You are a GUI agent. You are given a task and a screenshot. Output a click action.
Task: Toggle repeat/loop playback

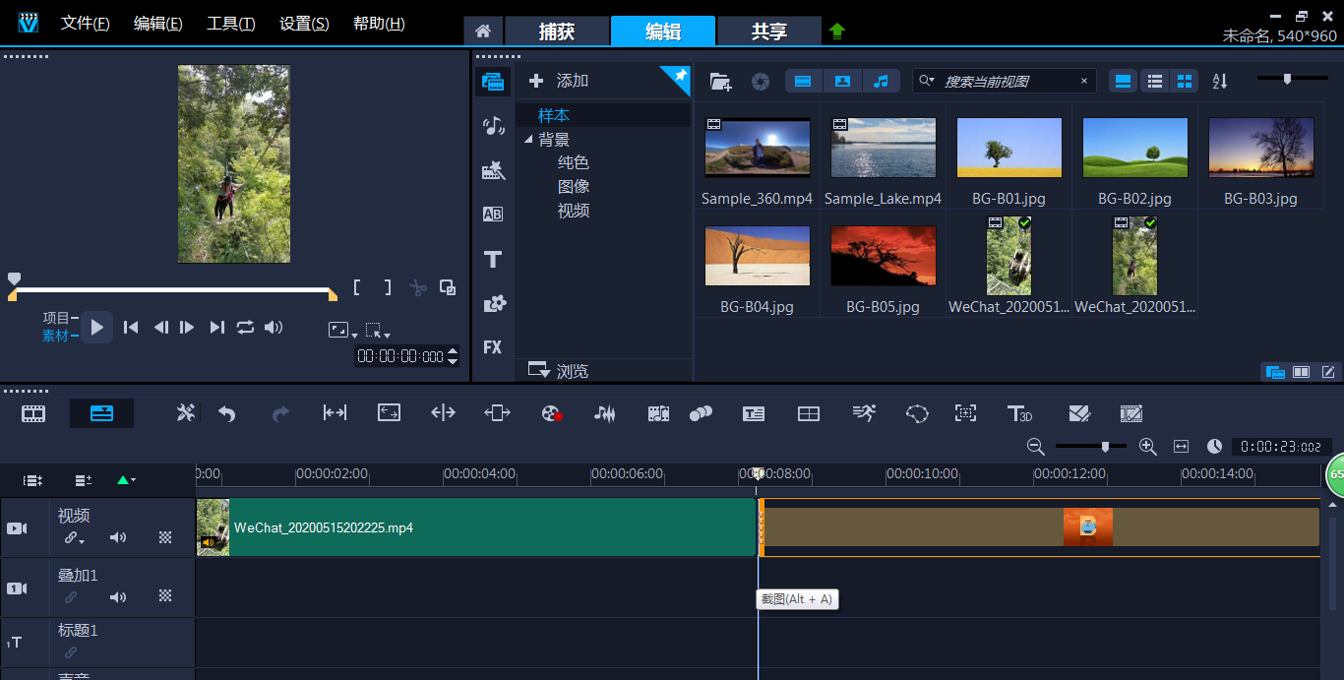[x=245, y=328]
